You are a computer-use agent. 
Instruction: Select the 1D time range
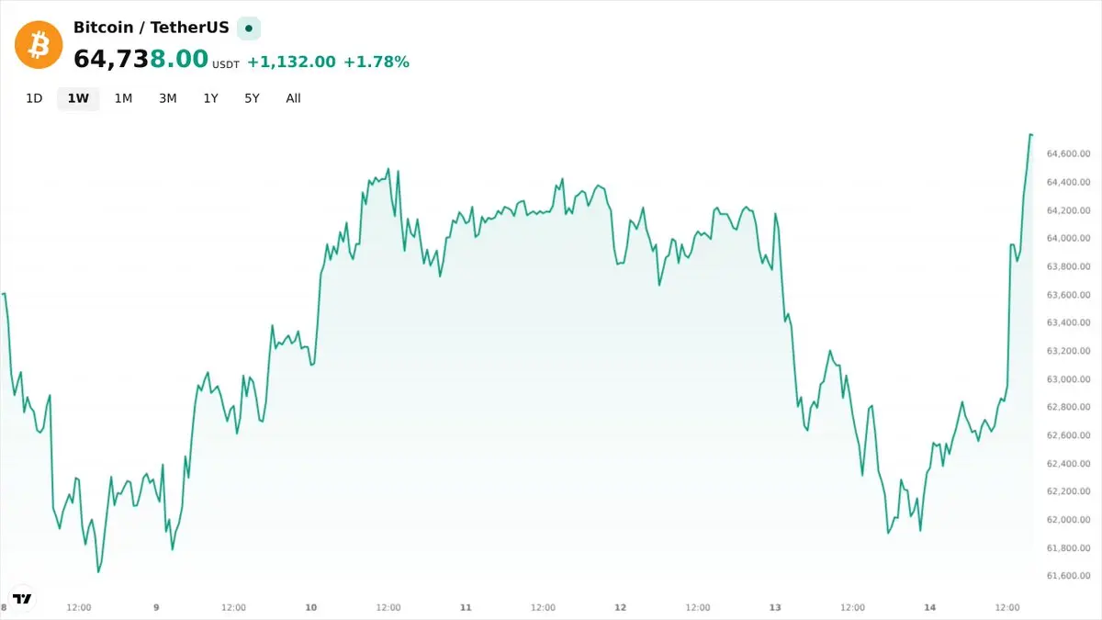pos(34,98)
